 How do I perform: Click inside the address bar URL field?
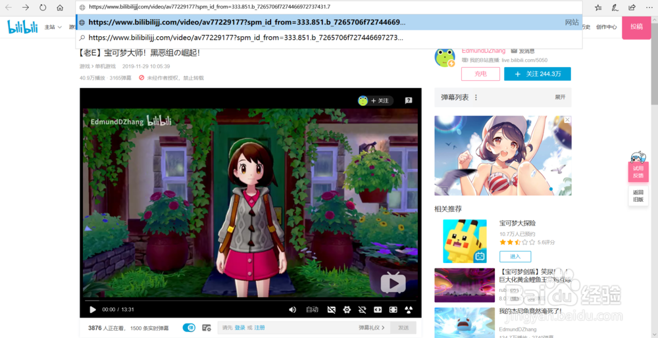click(x=329, y=7)
